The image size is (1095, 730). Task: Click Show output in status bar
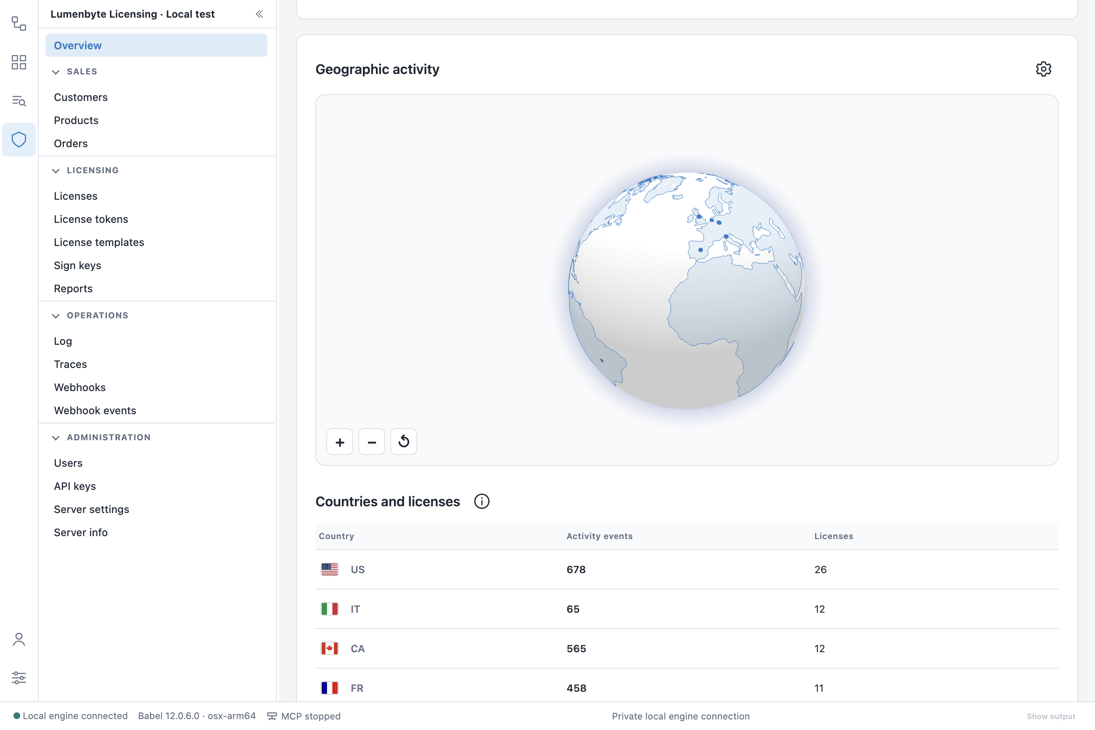pyautogui.click(x=1051, y=717)
